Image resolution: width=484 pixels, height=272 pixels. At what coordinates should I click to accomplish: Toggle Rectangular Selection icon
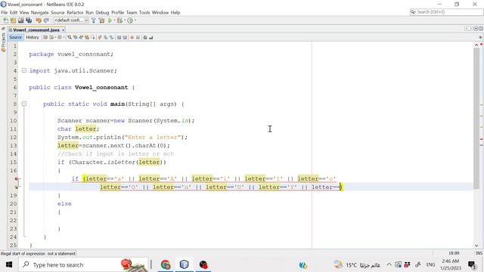93,37
